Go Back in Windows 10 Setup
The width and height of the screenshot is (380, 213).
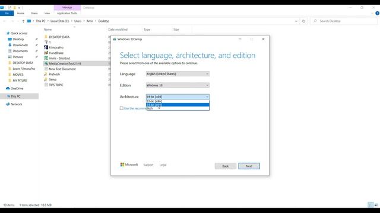226,166
